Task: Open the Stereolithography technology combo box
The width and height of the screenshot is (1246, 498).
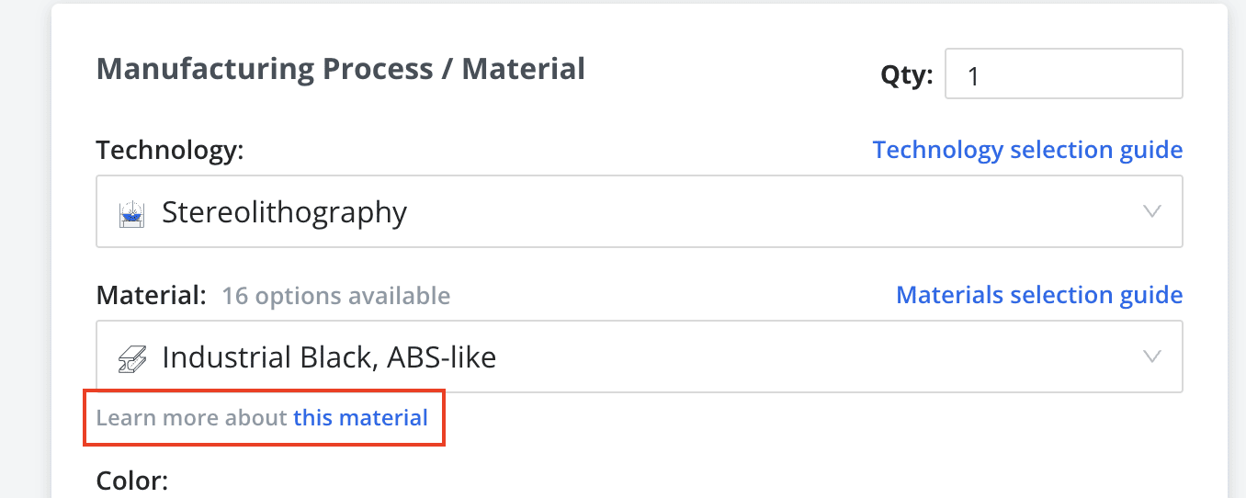Action: [639, 212]
